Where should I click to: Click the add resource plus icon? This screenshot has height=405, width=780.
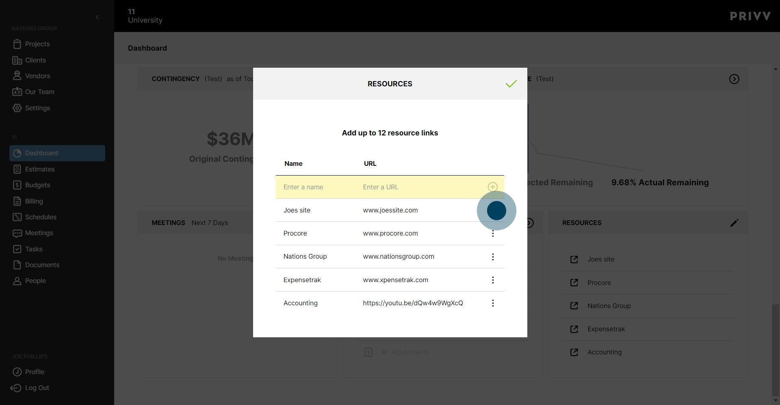[x=492, y=187]
